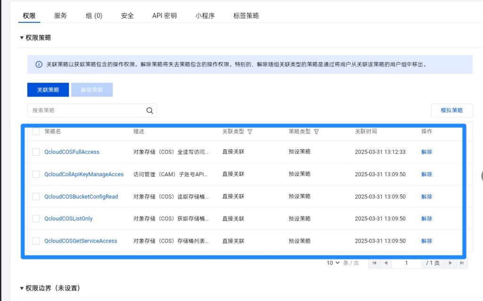Screen dimensions: 483x301
Task: Jump to the last page of results
Action: [x=462, y=263]
